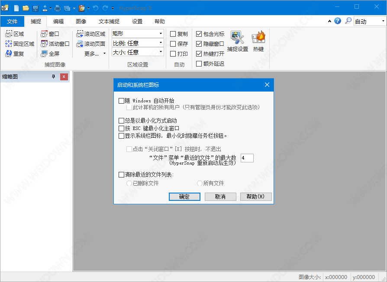Collapse the ribbon with the caret icon
The width and height of the screenshot is (387, 282).
pos(329,21)
